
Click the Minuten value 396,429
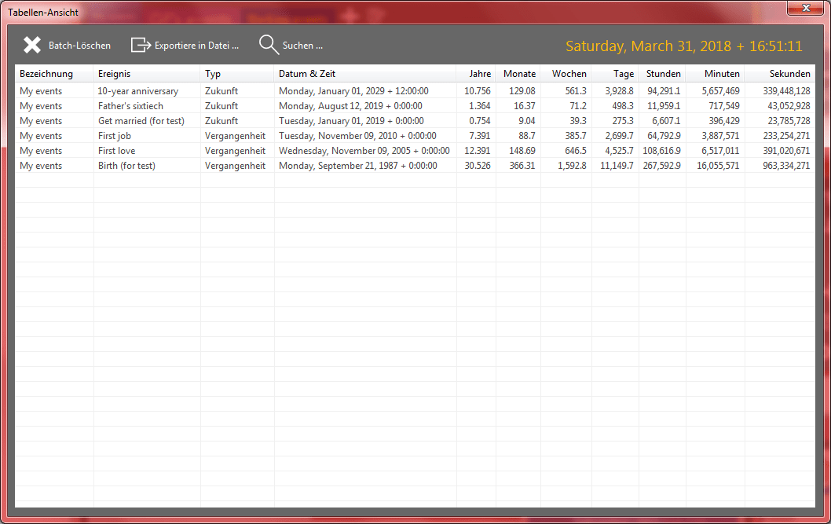pyautogui.click(x=724, y=121)
